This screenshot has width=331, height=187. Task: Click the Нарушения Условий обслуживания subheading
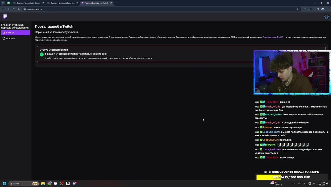click(x=57, y=32)
